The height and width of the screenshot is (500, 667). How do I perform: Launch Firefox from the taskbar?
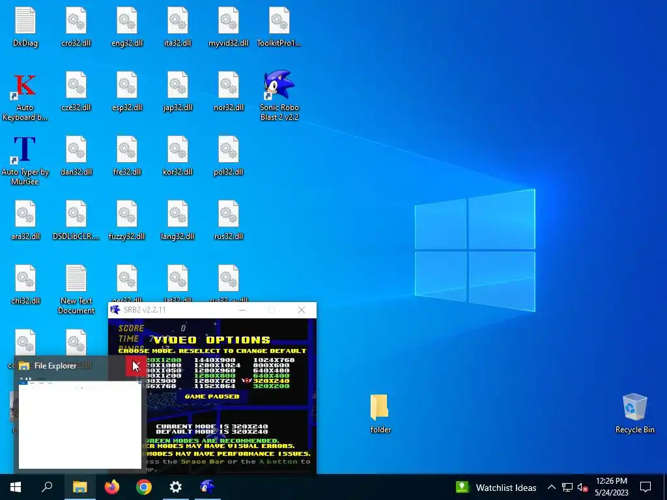pyautogui.click(x=112, y=487)
